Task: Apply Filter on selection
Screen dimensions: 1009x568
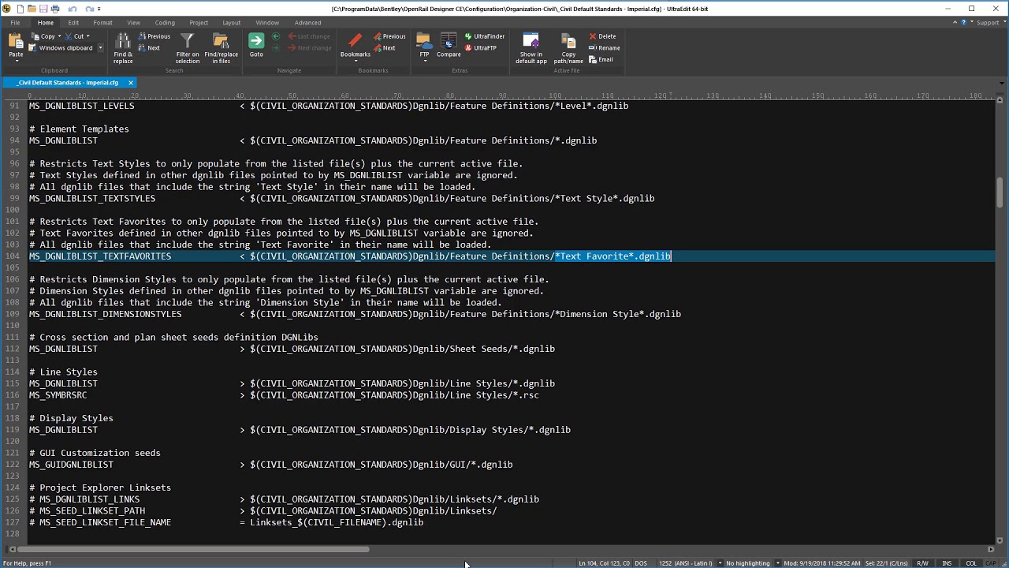Action: pos(188,49)
